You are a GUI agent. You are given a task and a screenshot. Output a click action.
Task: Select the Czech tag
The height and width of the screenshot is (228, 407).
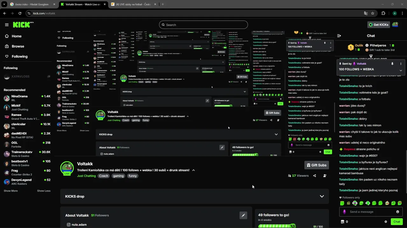104,176
